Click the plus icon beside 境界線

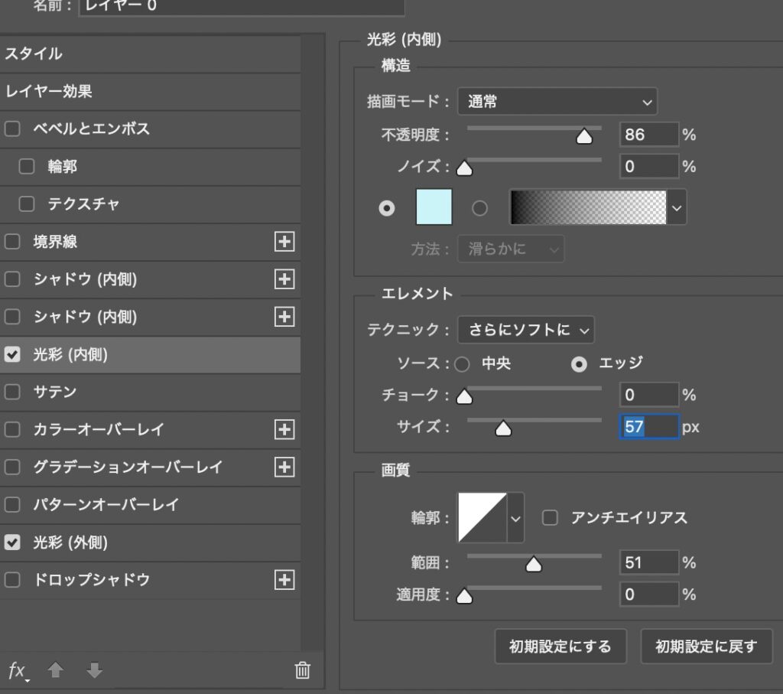(x=284, y=242)
